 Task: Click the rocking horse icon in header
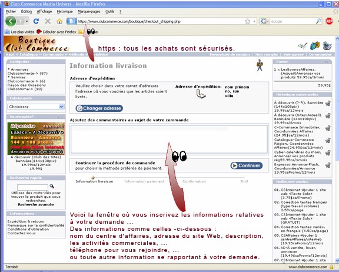327,45
